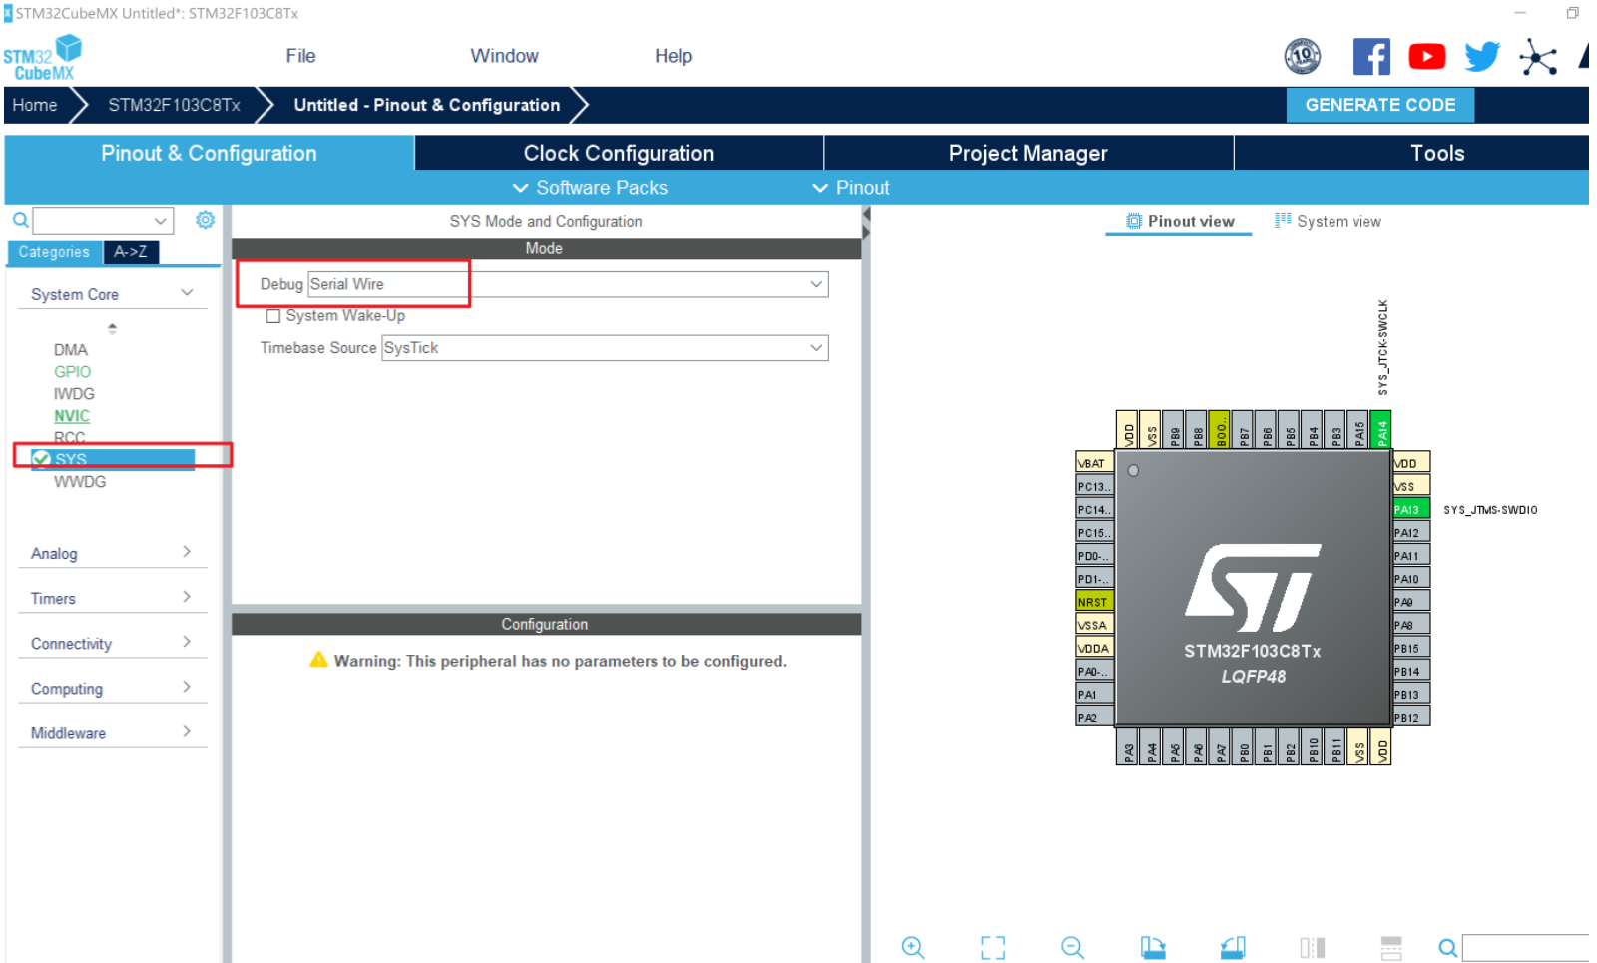Image resolution: width=1597 pixels, height=963 pixels.
Task: Enable the System Wake-Up checkbox
Action: tap(272, 316)
